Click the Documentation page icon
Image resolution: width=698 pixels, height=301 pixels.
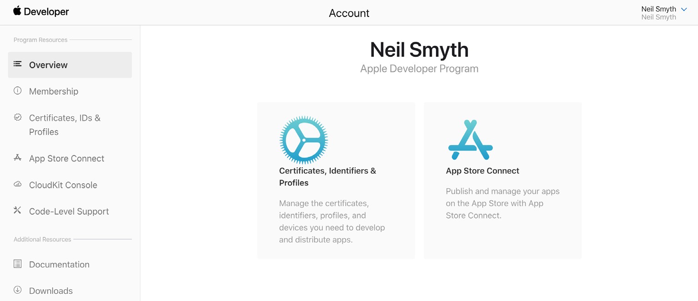[x=18, y=263]
